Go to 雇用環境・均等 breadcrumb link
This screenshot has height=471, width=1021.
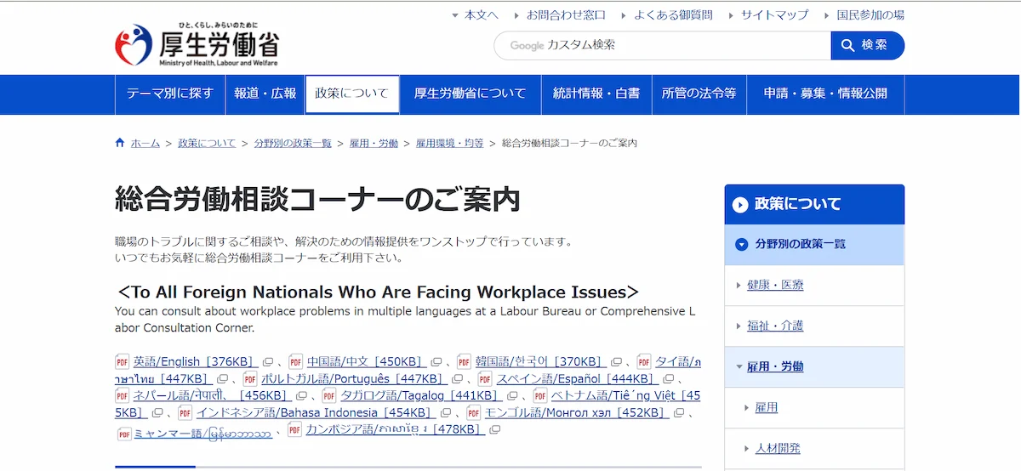tap(449, 143)
